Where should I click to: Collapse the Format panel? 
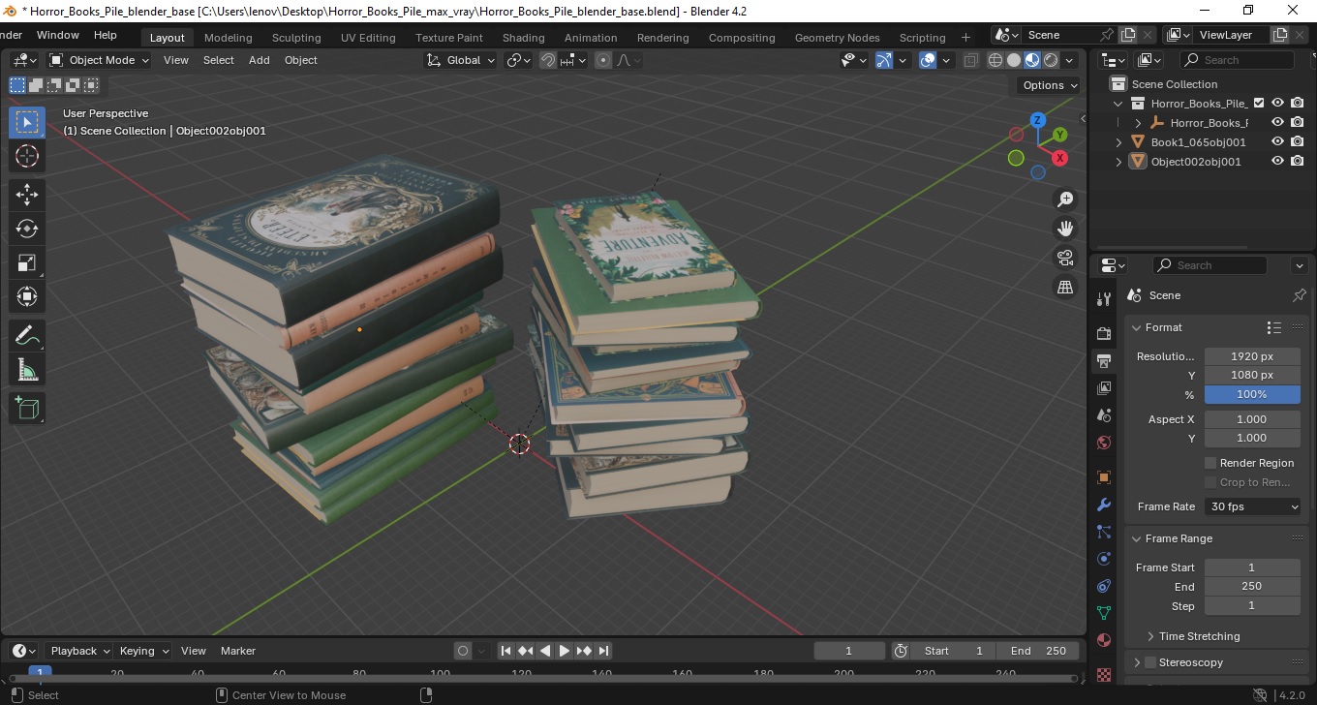(1137, 327)
